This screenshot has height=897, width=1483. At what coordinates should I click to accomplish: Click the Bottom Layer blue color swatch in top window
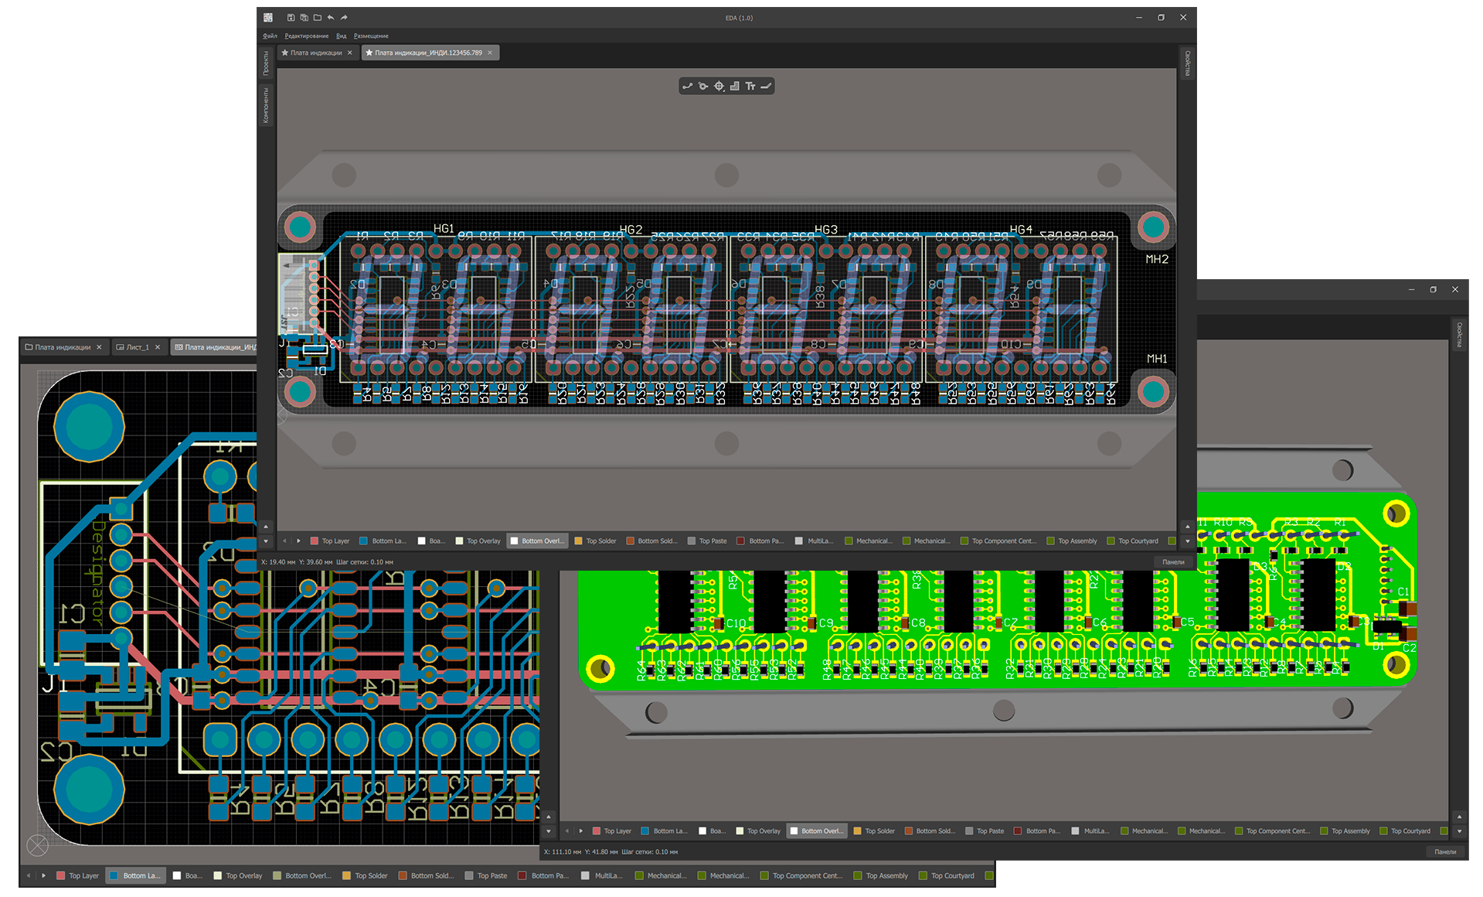(364, 541)
